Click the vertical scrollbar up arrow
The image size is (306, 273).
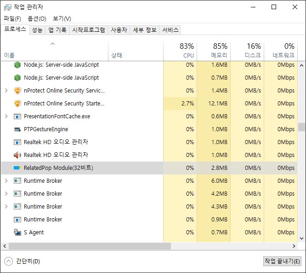click(x=301, y=65)
